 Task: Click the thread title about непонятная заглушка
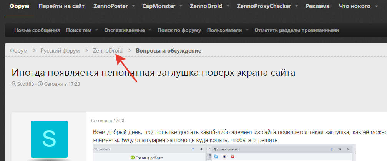pyautogui.click(x=153, y=73)
